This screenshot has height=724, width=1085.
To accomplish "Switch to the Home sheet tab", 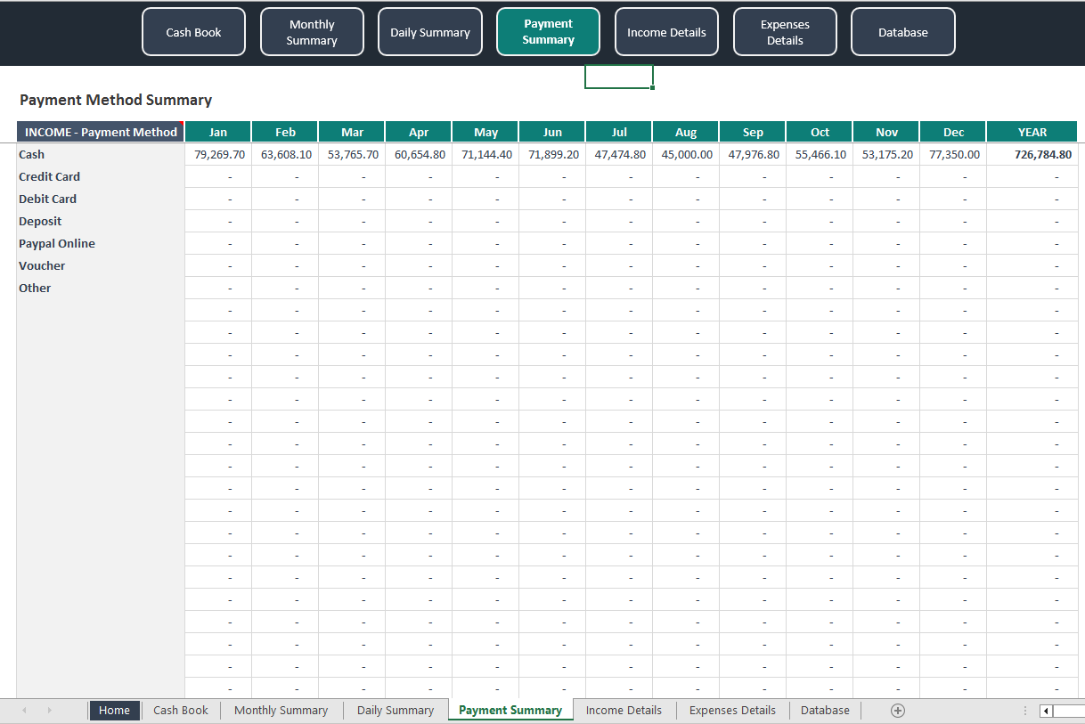I will coord(114,710).
